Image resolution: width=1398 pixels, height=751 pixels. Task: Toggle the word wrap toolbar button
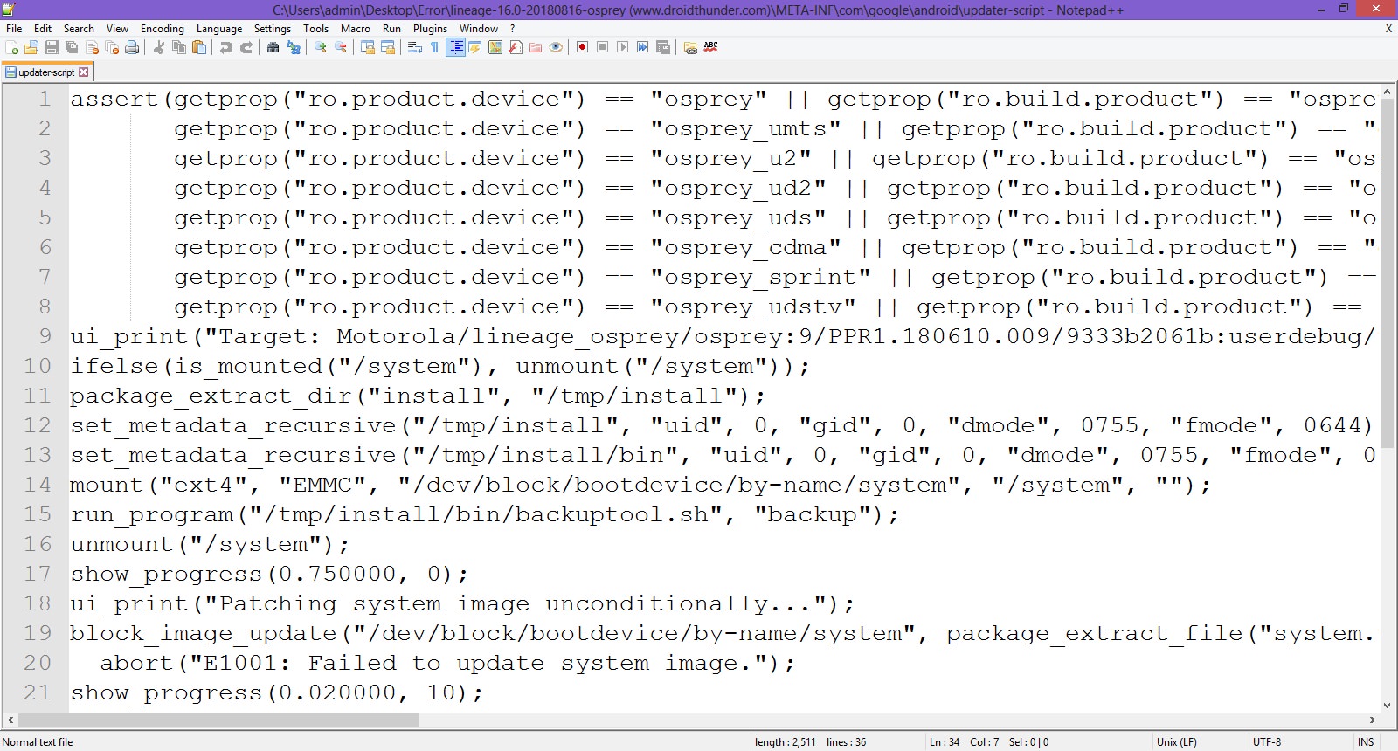click(415, 47)
